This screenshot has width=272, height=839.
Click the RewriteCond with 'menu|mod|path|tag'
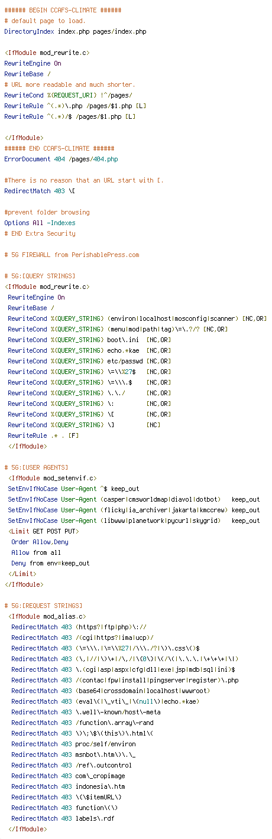point(118,329)
